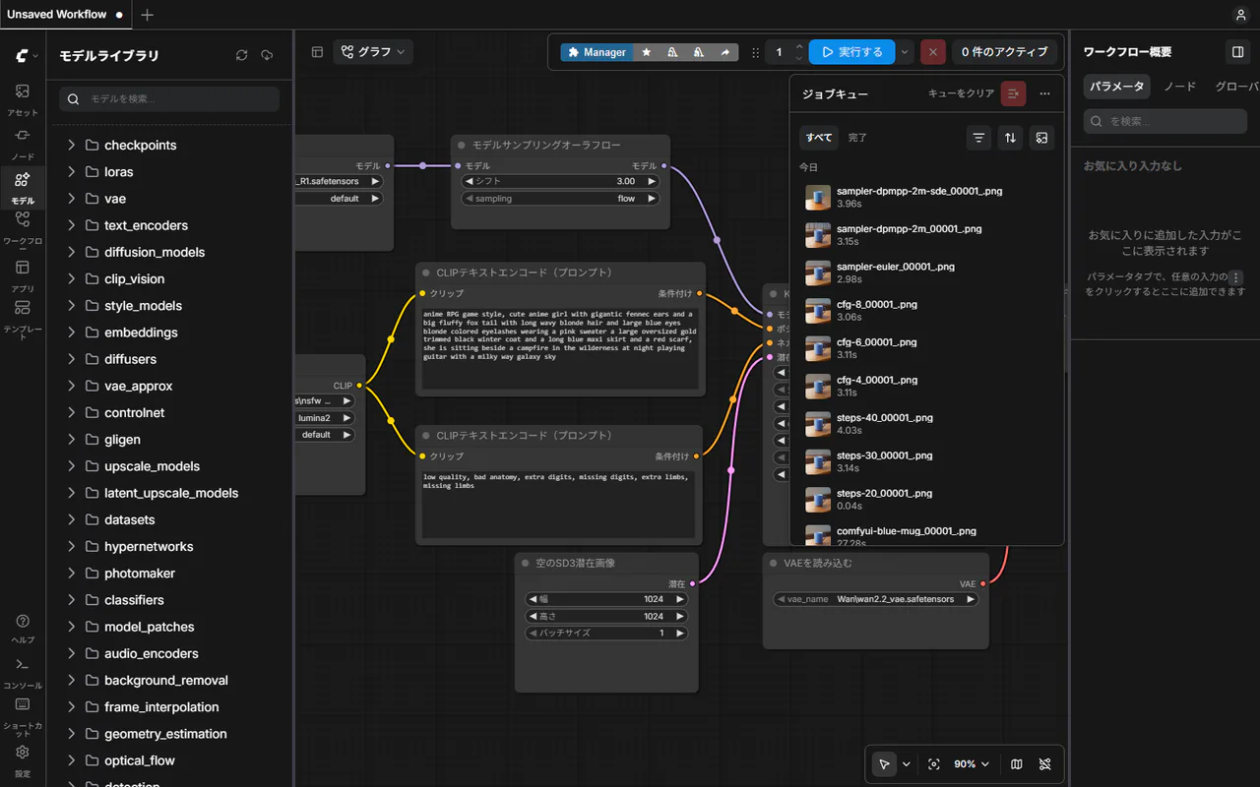Open the keyboard Shortcuts icon
Image resolution: width=1260 pixels, height=787 pixels.
click(23, 714)
